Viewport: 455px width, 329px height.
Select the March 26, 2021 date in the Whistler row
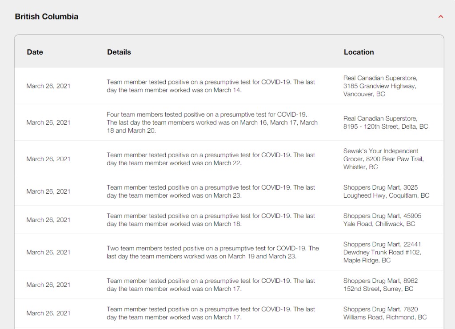[48, 159]
